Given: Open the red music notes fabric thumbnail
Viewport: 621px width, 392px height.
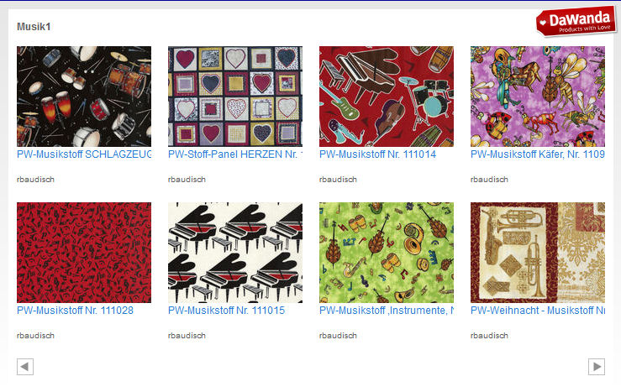Looking at the screenshot, I should [x=84, y=253].
